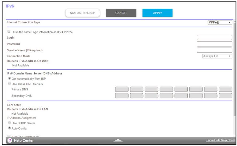
Task: Click the last Secondary DNS field
Action: click(226, 96)
